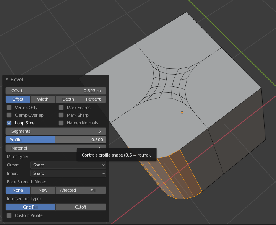Screen dimensions: 276x225
Task: Choose Cutoff intersection type
Action: 81,207
